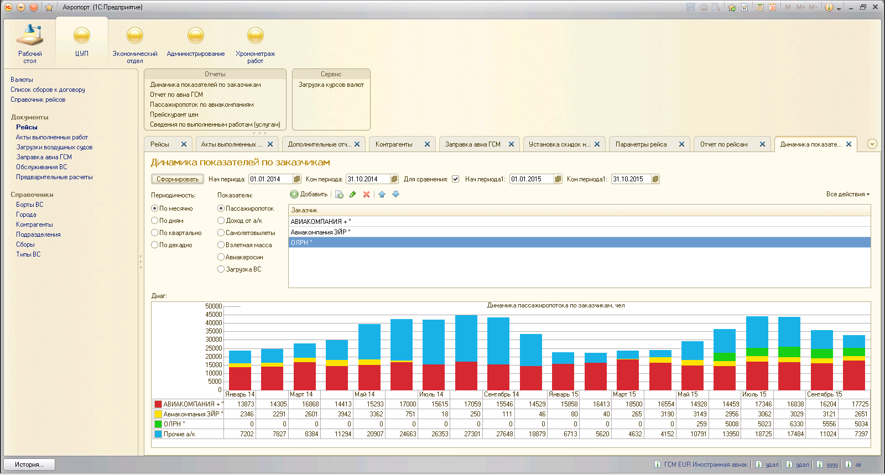
Task: Click the red АВИАКОМПАНИЯ + legend swatch
Action: [x=158, y=404]
